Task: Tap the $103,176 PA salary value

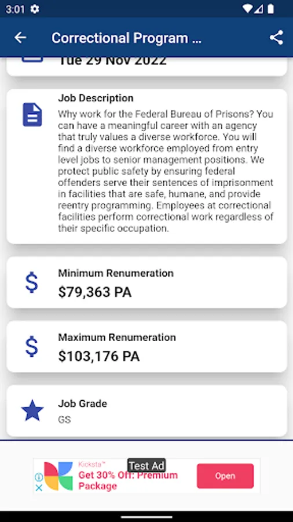Action: (x=98, y=356)
